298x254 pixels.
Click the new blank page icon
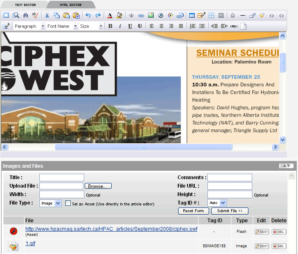click(243, 26)
